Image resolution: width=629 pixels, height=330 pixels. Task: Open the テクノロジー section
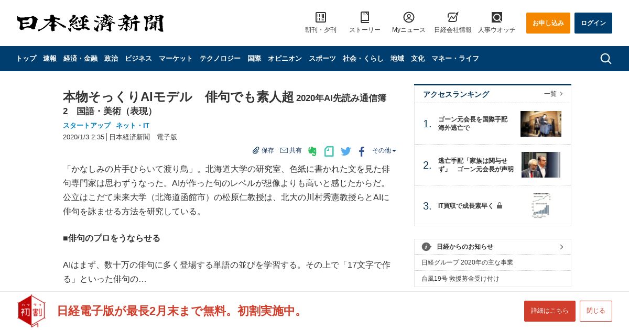point(220,59)
